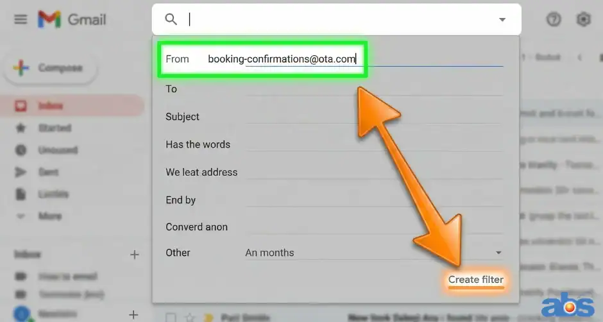This screenshot has width=603, height=322.
Task: Toggle search options dropdown arrow
Action: pyautogui.click(x=502, y=20)
